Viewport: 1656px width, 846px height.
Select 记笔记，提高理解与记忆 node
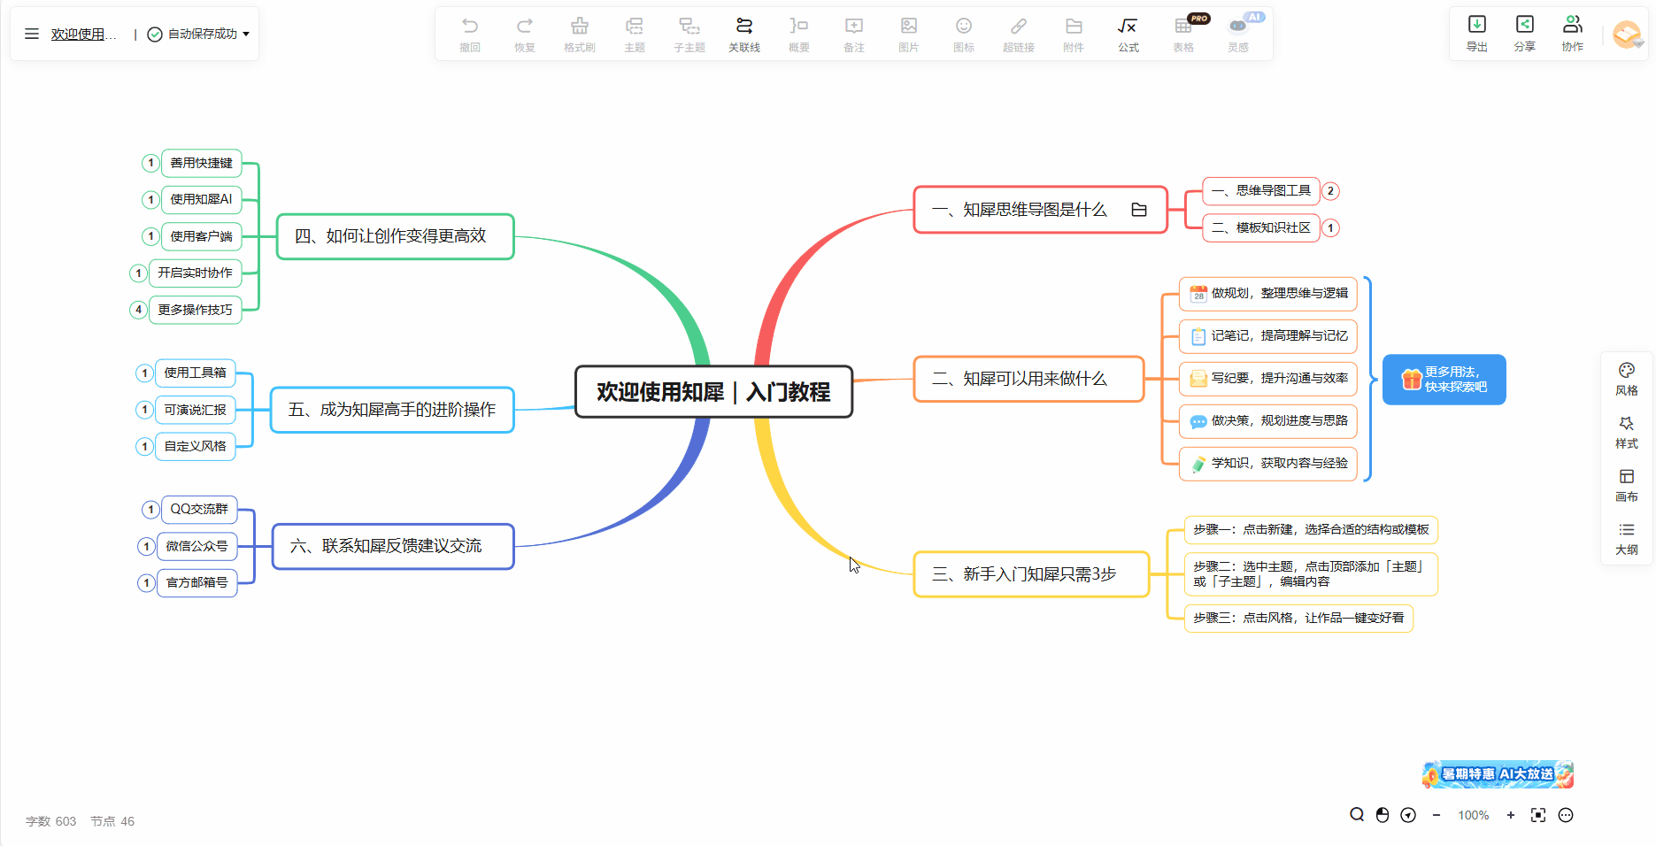tap(1268, 335)
